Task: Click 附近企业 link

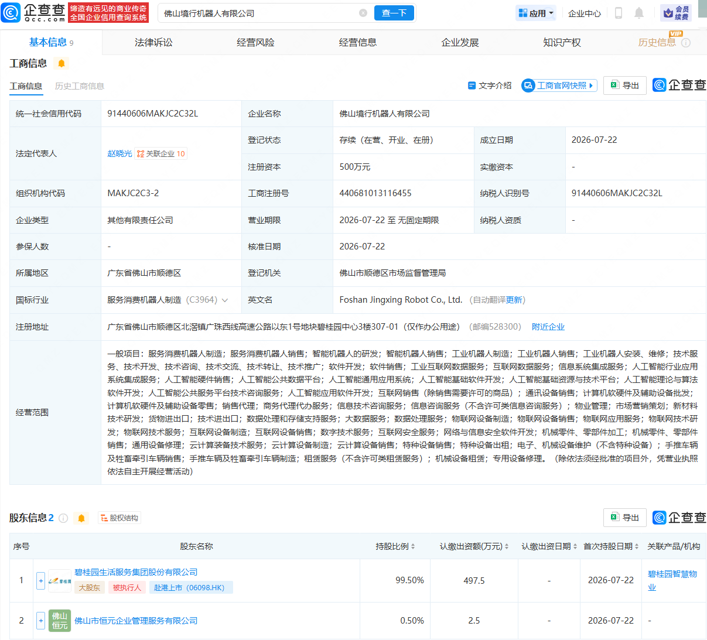Action: coord(548,327)
